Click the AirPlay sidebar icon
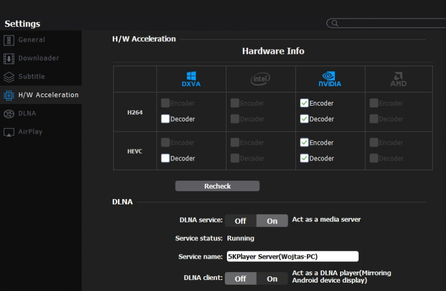This screenshot has width=446, height=291. pyautogui.click(x=8, y=132)
